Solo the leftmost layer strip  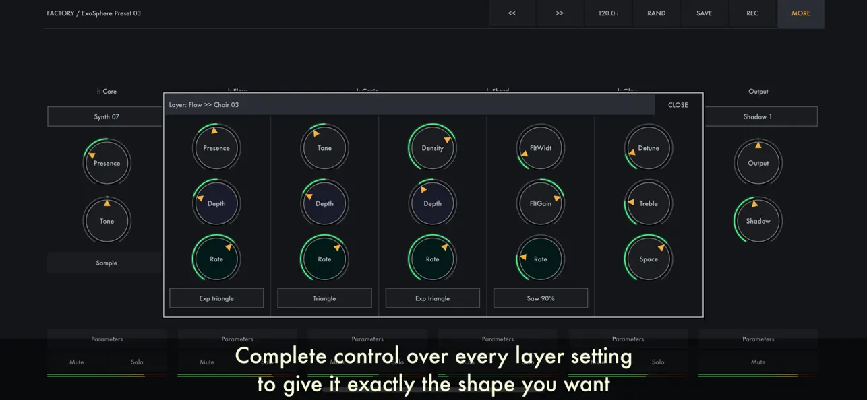pos(137,362)
